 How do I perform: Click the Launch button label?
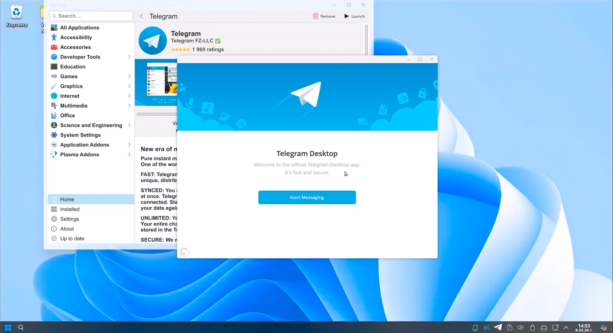[x=358, y=16]
